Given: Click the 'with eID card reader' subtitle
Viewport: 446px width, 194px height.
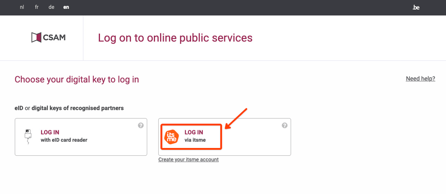Looking at the screenshot, I should pyautogui.click(x=64, y=140).
